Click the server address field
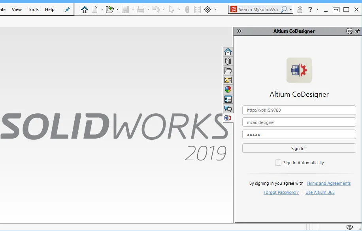 click(299, 110)
